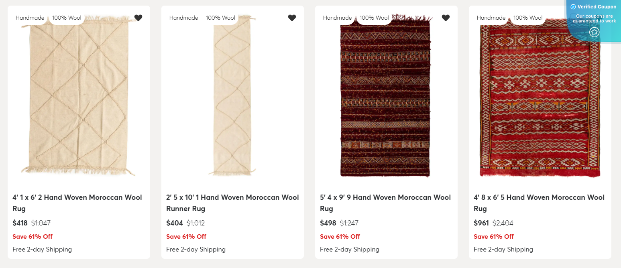
Task: Open the 5' 4 x 9' 9 rug product title
Action: (385, 203)
